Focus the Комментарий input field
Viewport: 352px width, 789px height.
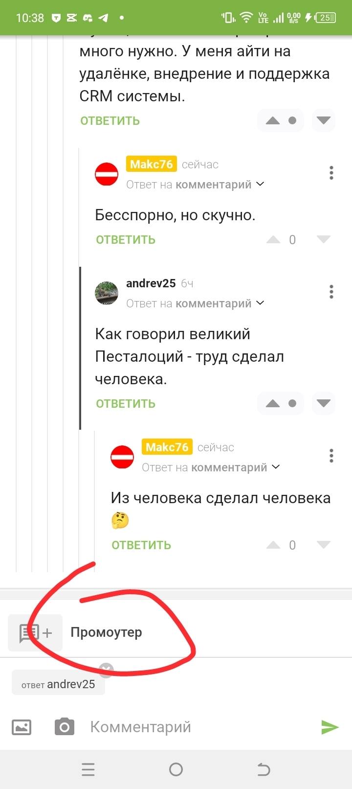pos(200,727)
